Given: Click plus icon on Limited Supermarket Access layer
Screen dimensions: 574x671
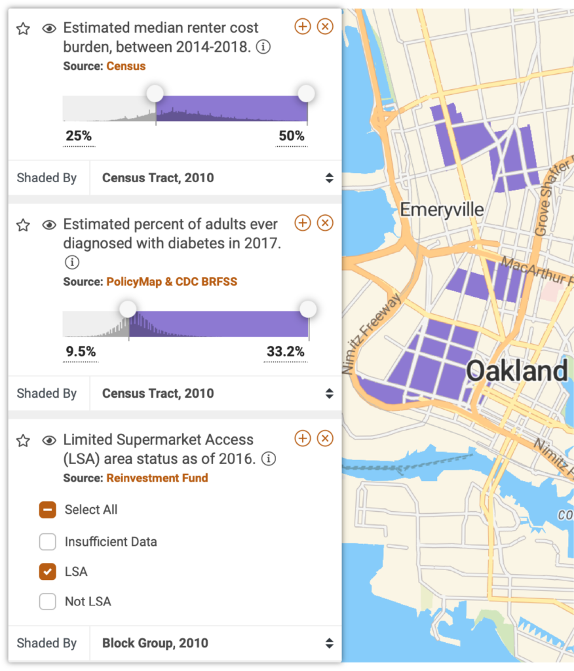Looking at the screenshot, I should pyautogui.click(x=303, y=438).
